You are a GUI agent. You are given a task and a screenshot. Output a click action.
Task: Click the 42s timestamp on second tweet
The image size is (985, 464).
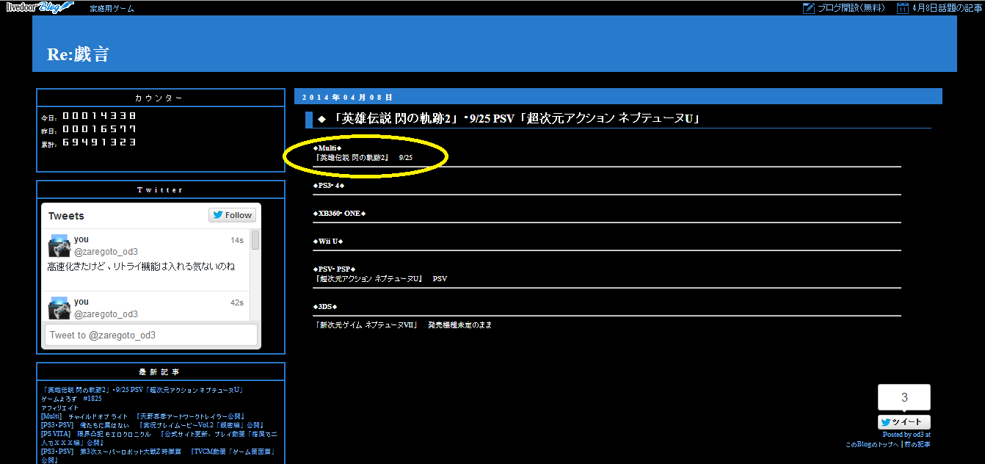click(237, 302)
